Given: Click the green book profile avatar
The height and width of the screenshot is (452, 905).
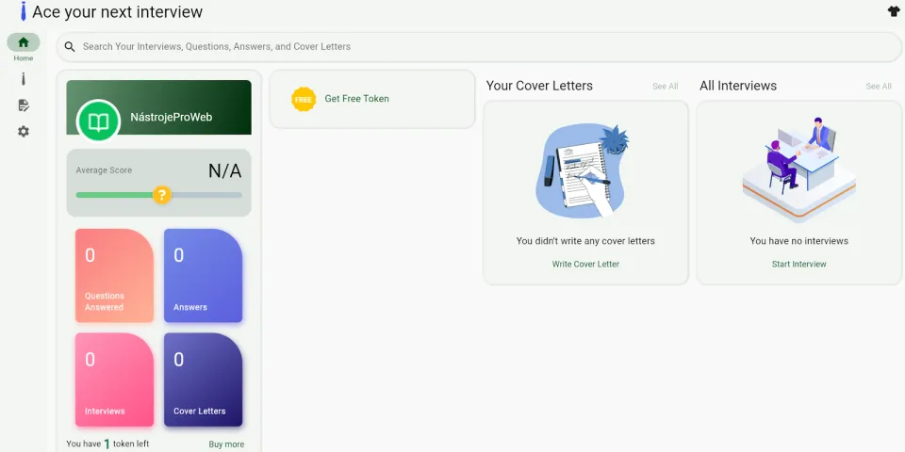Looking at the screenshot, I should (x=98, y=121).
